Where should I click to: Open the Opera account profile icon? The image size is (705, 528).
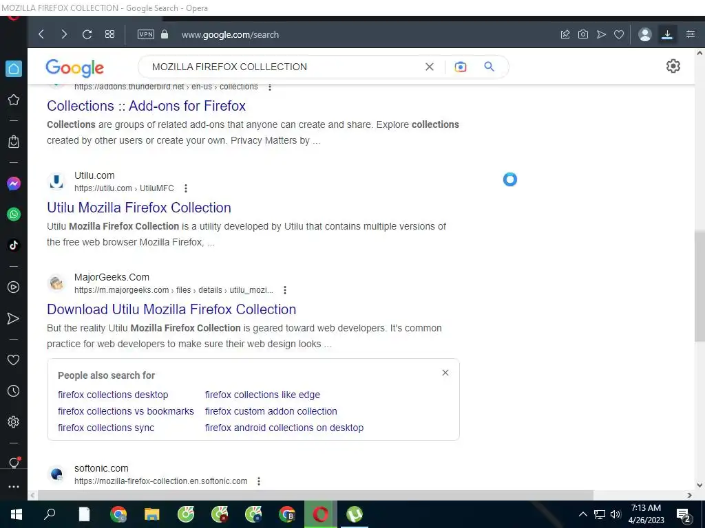pyautogui.click(x=644, y=34)
